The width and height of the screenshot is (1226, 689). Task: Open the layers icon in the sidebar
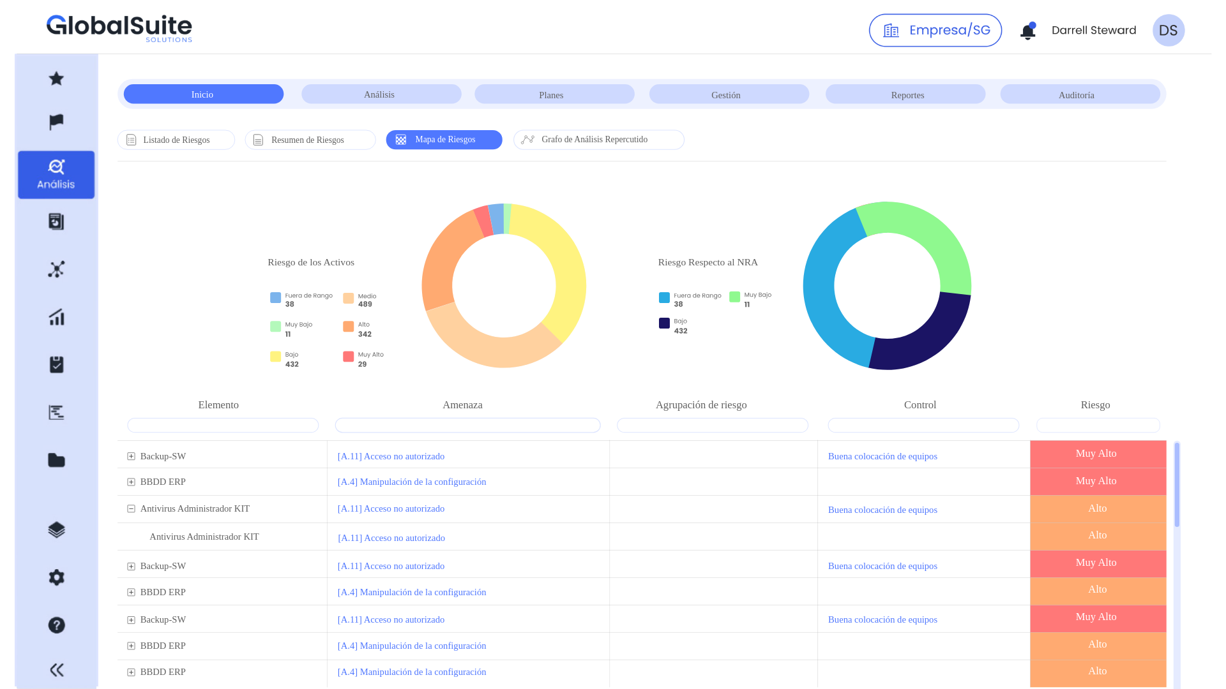pos(56,529)
